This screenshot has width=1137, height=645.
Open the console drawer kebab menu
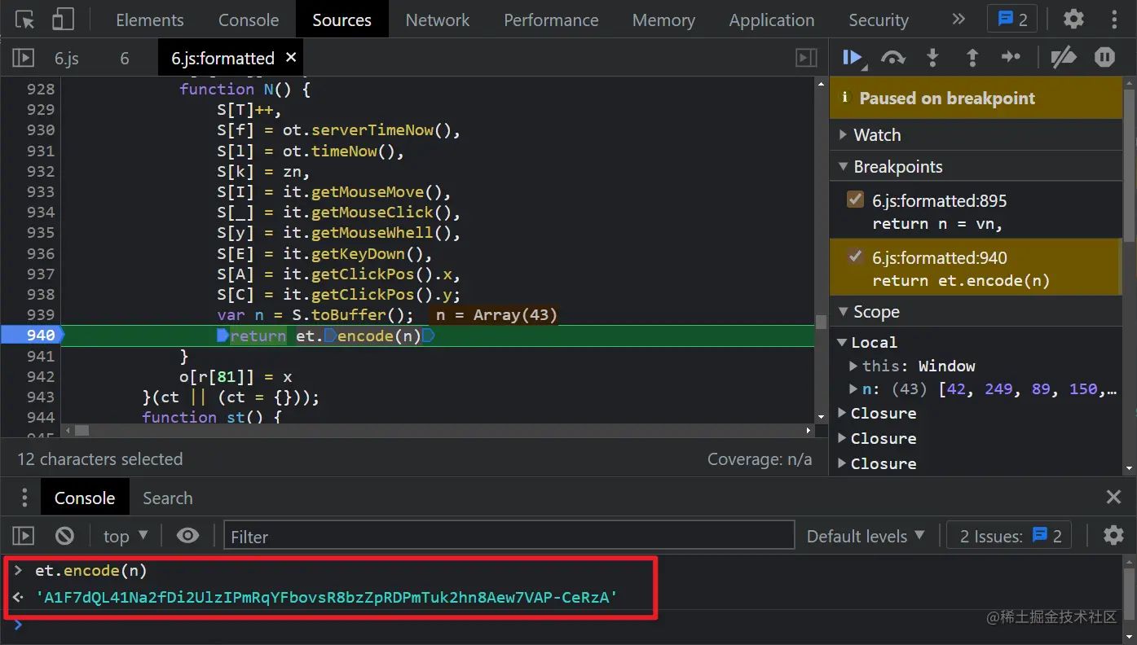pyautogui.click(x=24, y=498)
